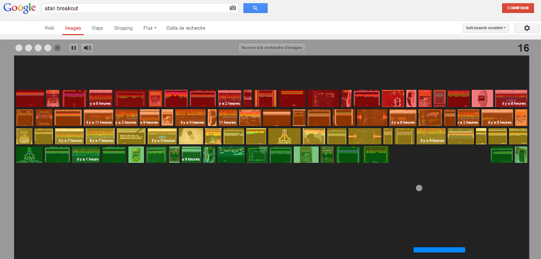The width and height of the screenshot is (541, 259).
Task: Select the Shopping tab
Action: pyautogui.click(x=123, y=28)
